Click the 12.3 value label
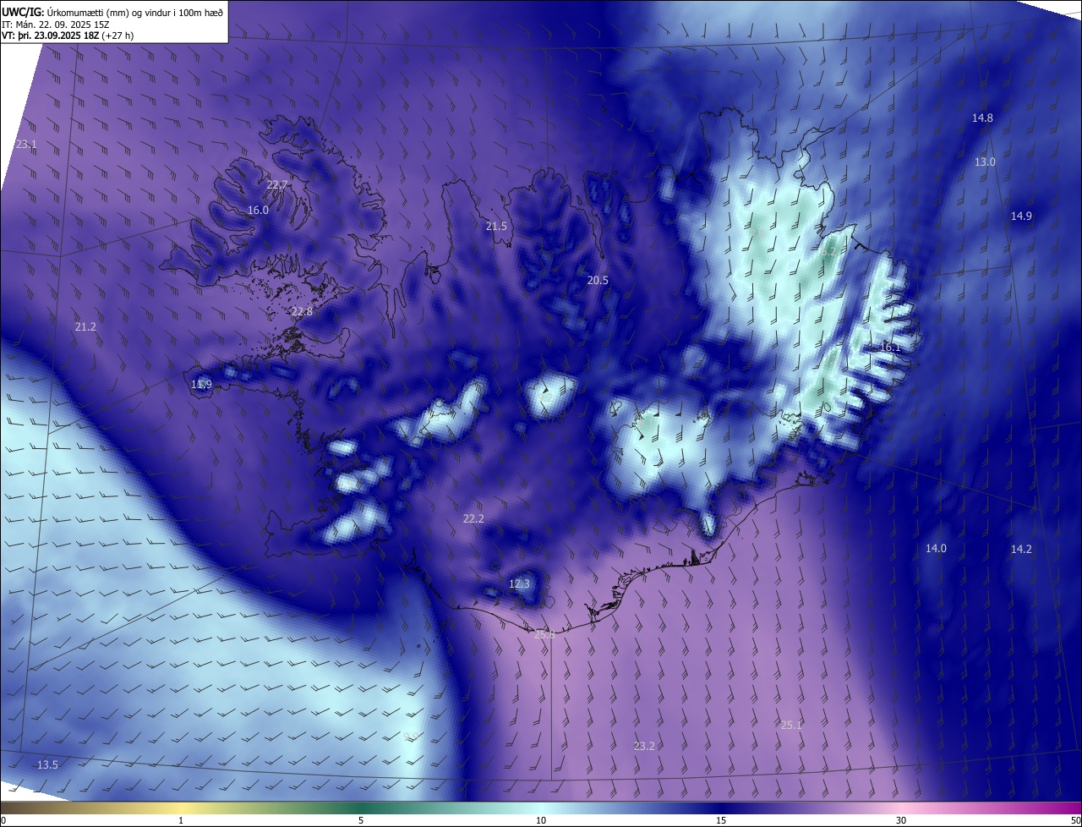This screenshot has width=1082, height=827. pyautogui.click(x=519, y=583)
